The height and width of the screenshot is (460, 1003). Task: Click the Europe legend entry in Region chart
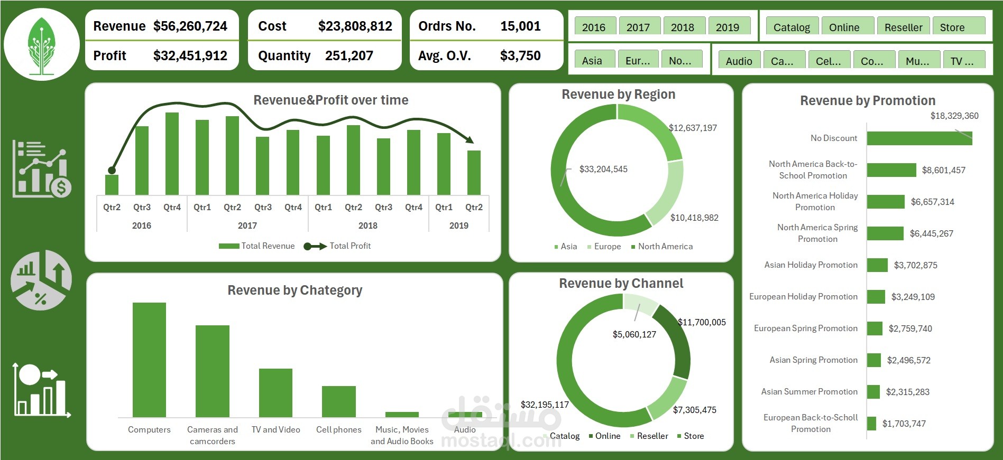[604, 247]
